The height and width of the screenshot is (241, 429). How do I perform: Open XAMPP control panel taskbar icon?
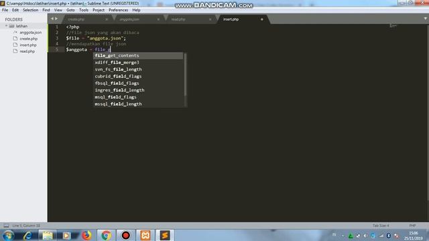[x=145, y=235]
